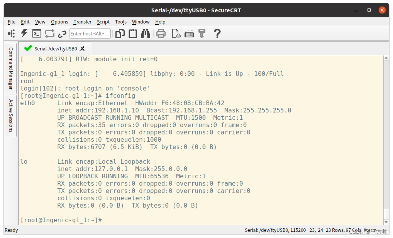Image resolution: width=393 pixels, height=238 pixels.
Task: Click the Help question mark icon
Action: pyautogui.click(x=217, y=34)
